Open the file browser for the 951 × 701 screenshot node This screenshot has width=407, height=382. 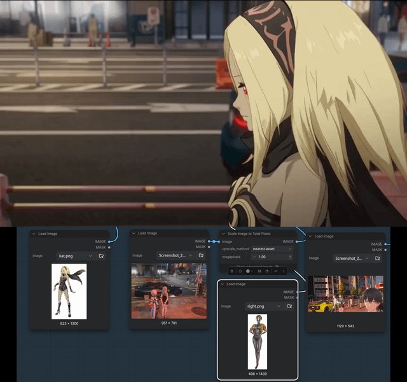click(201, 255)
